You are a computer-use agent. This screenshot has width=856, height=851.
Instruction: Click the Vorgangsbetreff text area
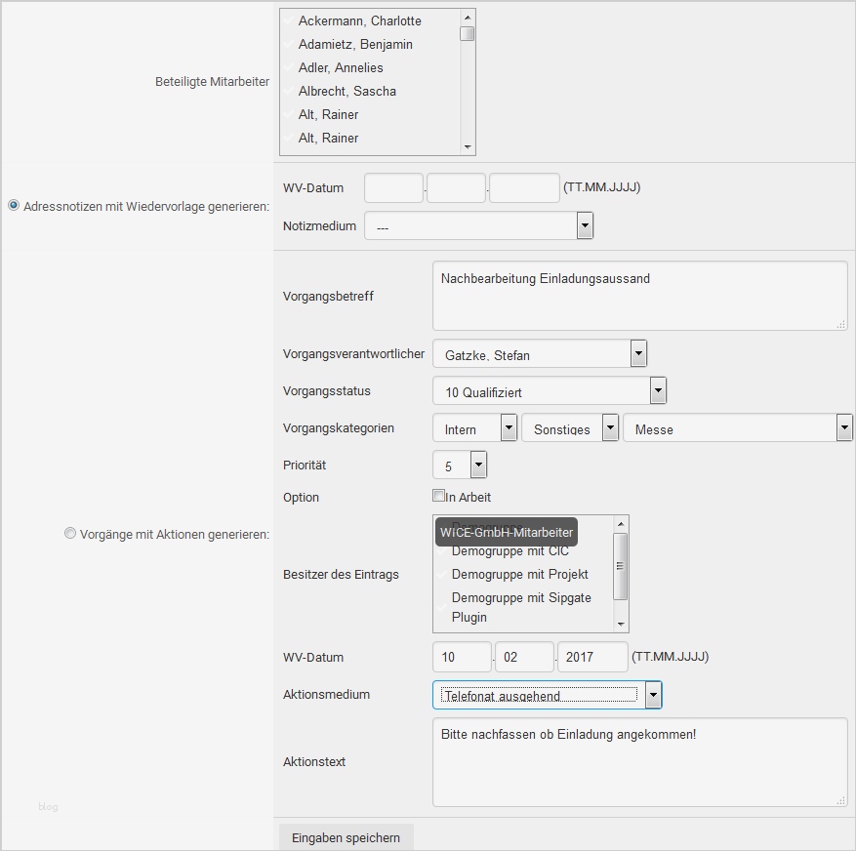640,296
